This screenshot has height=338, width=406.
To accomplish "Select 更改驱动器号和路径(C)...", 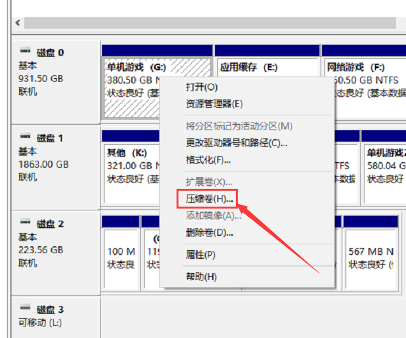I will [x=236, y=143].
